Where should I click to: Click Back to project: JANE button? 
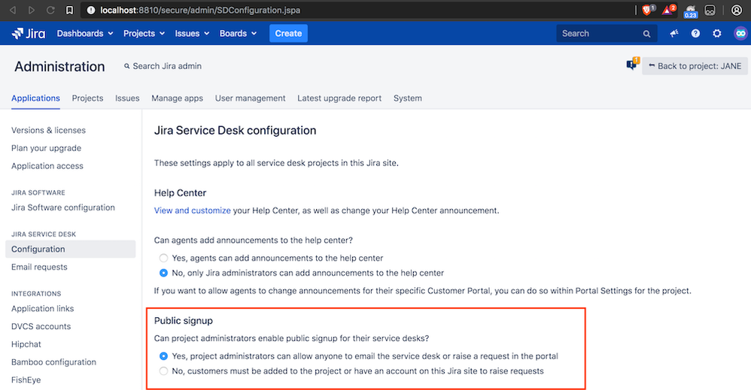click(695, 66)
